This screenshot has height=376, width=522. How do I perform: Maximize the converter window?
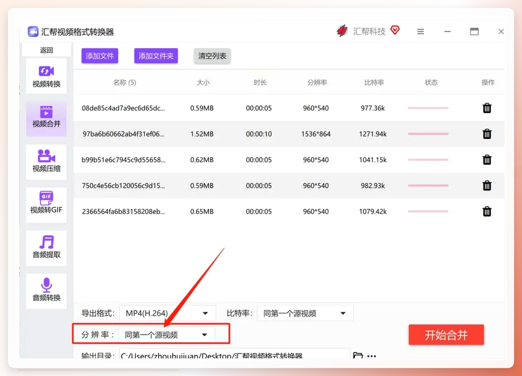click(474, 31)
